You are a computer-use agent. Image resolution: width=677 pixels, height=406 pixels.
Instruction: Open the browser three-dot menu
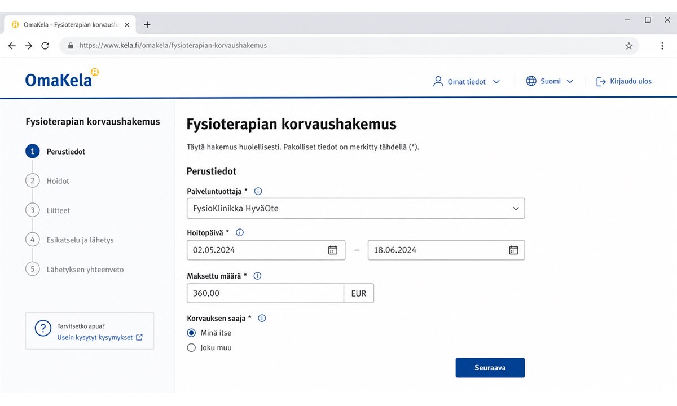(662, 46)
